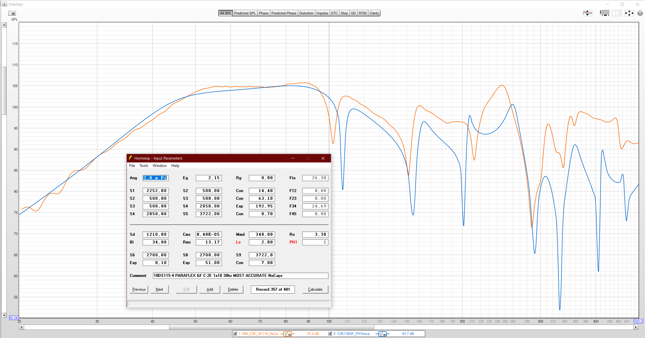Screen dimensions: 645x338
Task: Select the GD tab
Action: [353, 13]
